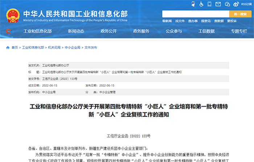Click 工业和信息化部 breadcrumb link
254x162 pixels.
click(33, 47)
